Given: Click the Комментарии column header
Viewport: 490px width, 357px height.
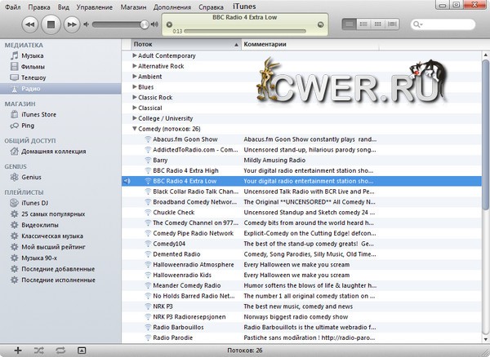Looking at the screenshot, I should 310,44.
